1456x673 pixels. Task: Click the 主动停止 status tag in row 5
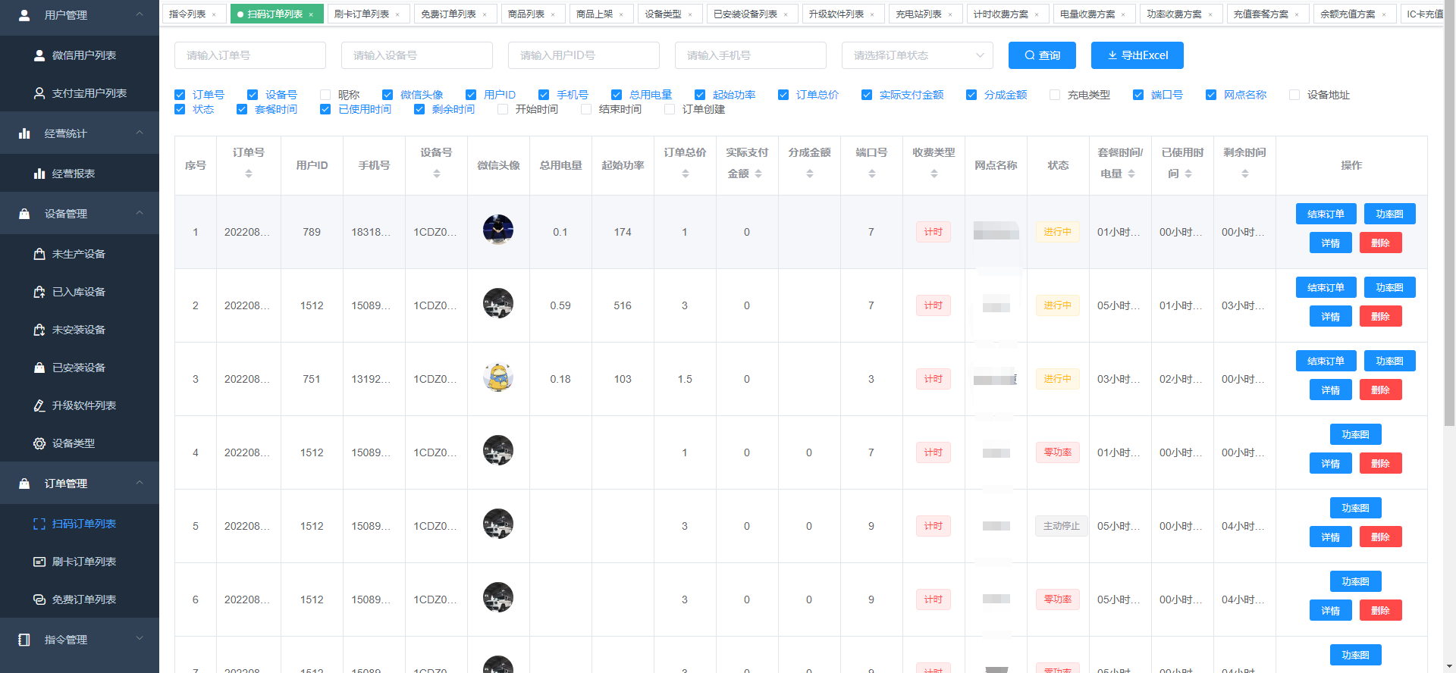coord(1061,526)
